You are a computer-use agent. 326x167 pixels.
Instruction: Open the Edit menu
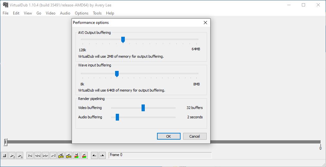pyautogui.click(x=16, y=13)
